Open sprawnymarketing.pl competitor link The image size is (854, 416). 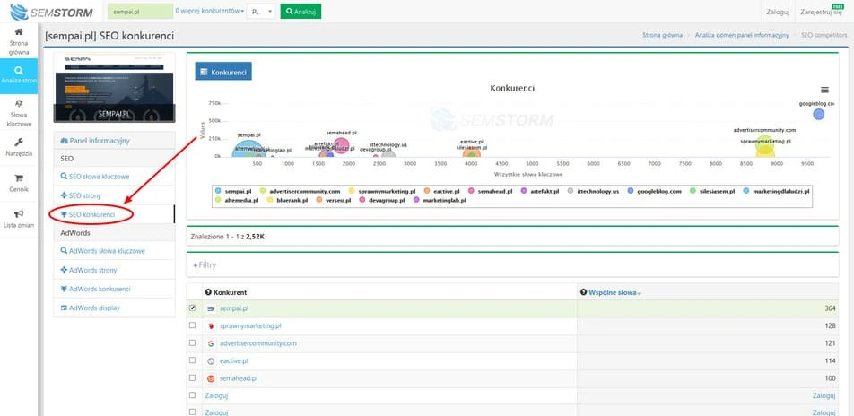pyautogui.click(x=250, y=325)
